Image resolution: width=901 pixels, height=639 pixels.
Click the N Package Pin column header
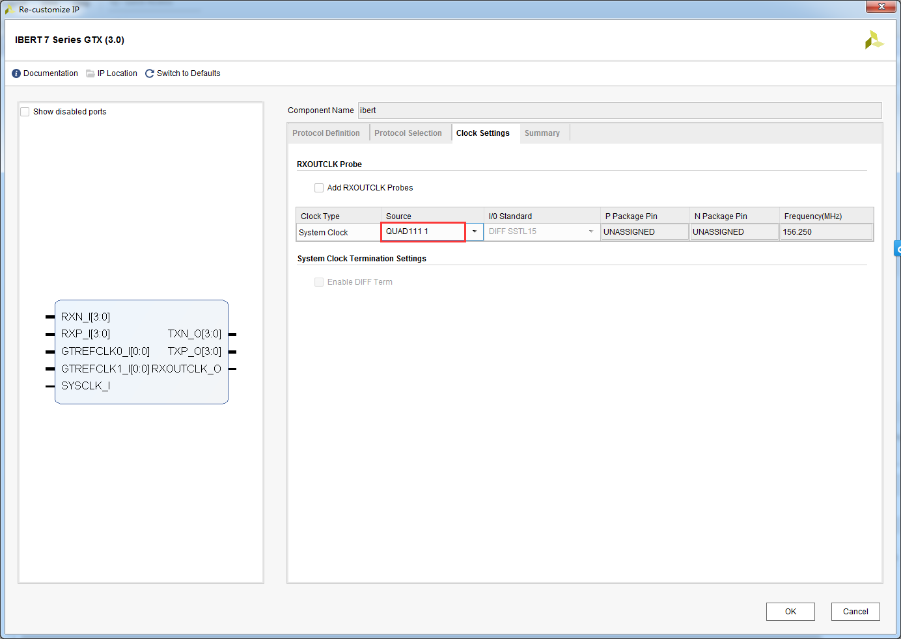[x=734, y=216]
